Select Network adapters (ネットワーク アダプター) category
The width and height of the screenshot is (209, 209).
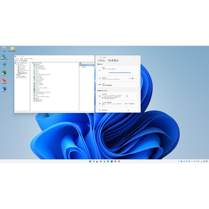pos(38,85)
